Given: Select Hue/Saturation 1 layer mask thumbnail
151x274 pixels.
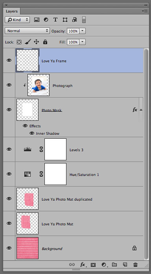Looking at the screenshot, I should click(55, 174).
